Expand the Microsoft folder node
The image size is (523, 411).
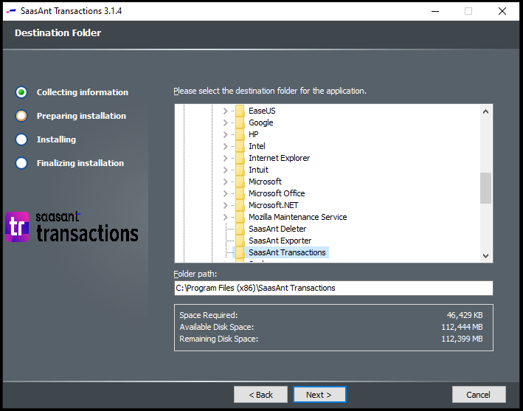226,182
